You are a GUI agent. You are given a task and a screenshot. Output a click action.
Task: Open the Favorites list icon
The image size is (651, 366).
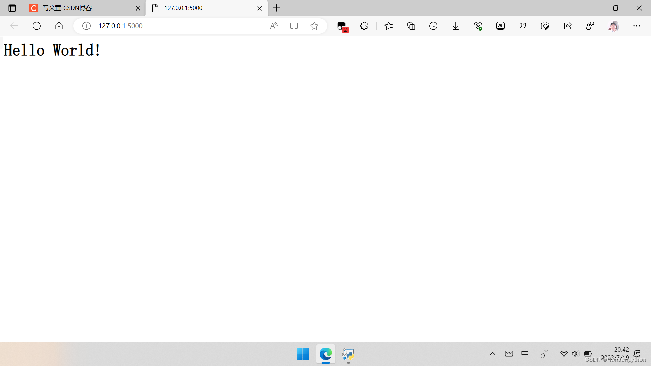389,26
